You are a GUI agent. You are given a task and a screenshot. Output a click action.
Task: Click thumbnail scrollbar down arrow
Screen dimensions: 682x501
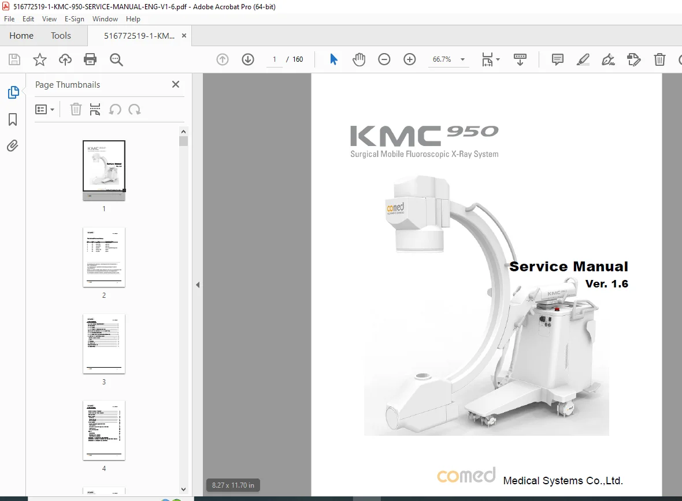click(x=184, y=489)
